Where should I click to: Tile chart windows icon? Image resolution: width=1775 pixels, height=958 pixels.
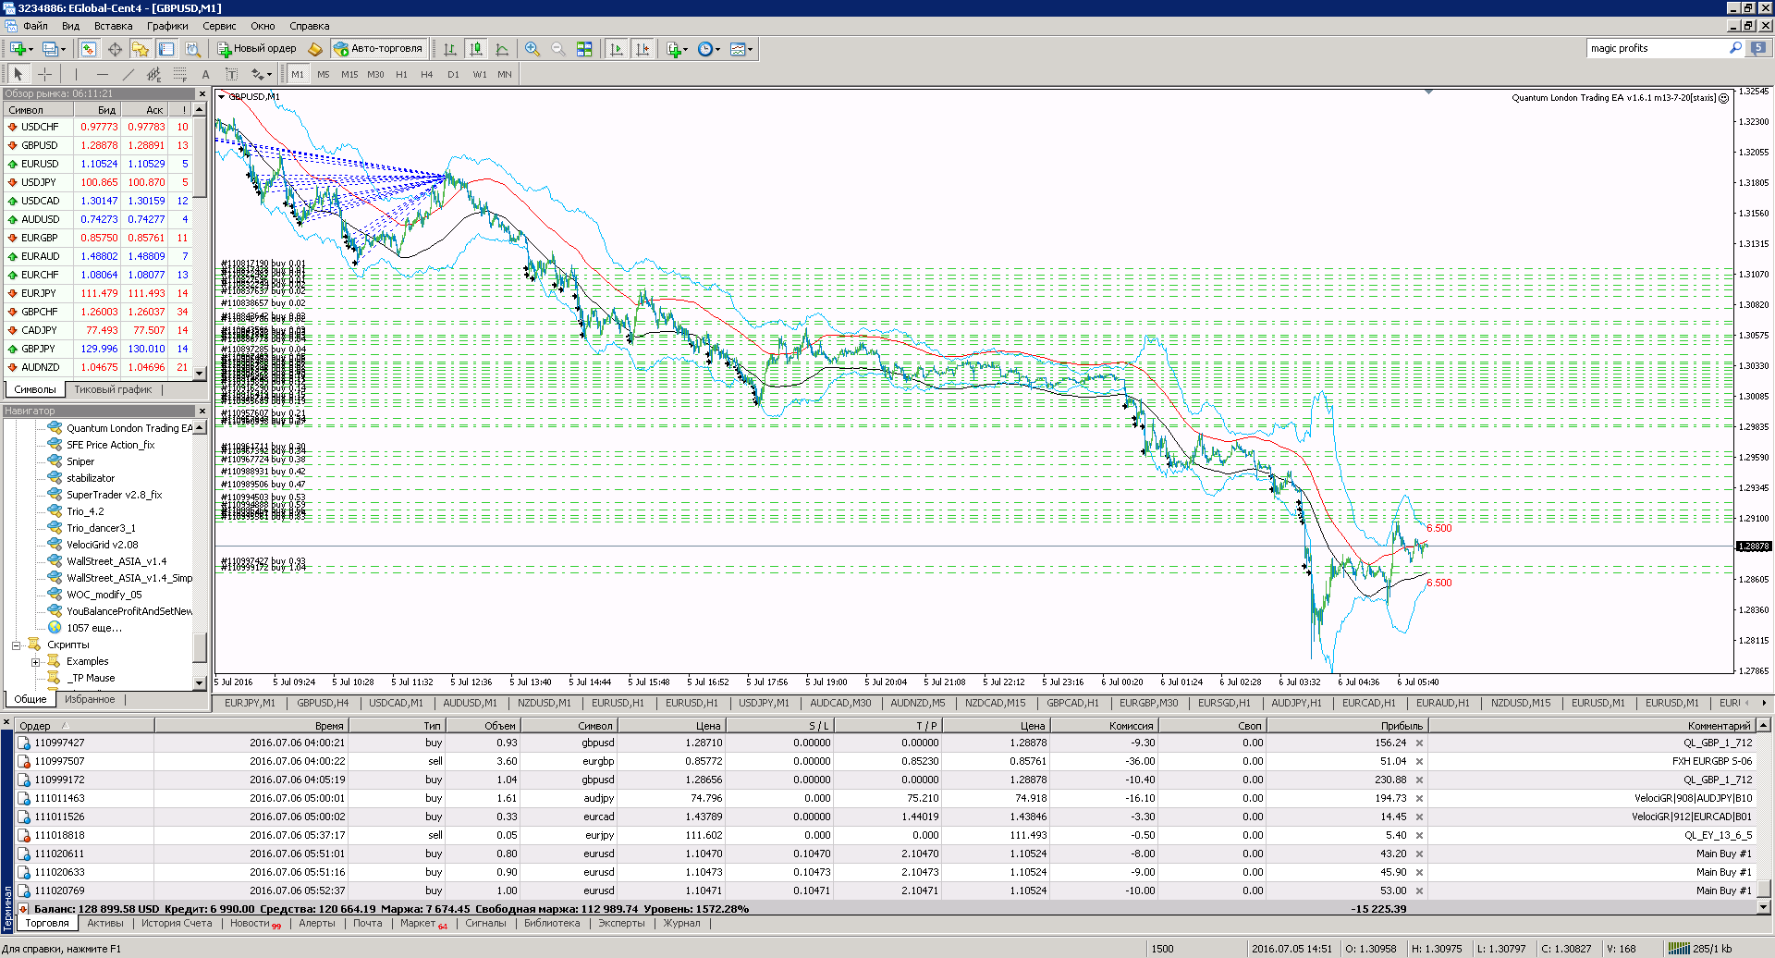(584, 49)
